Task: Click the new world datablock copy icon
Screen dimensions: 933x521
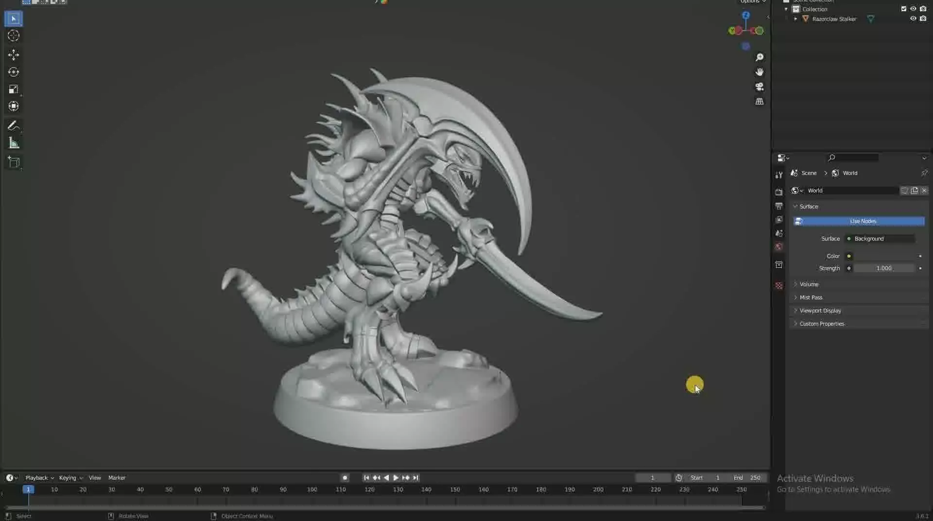Action: [915, 191]
